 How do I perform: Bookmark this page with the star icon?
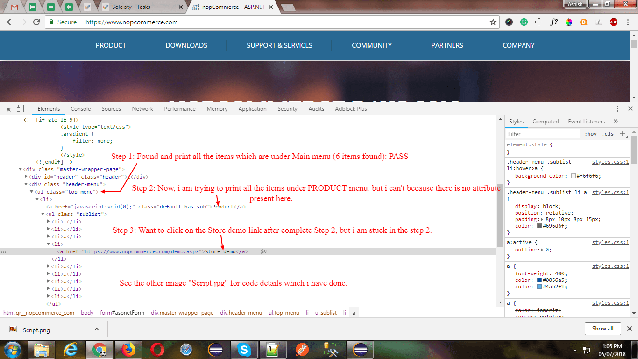[493, 22]
